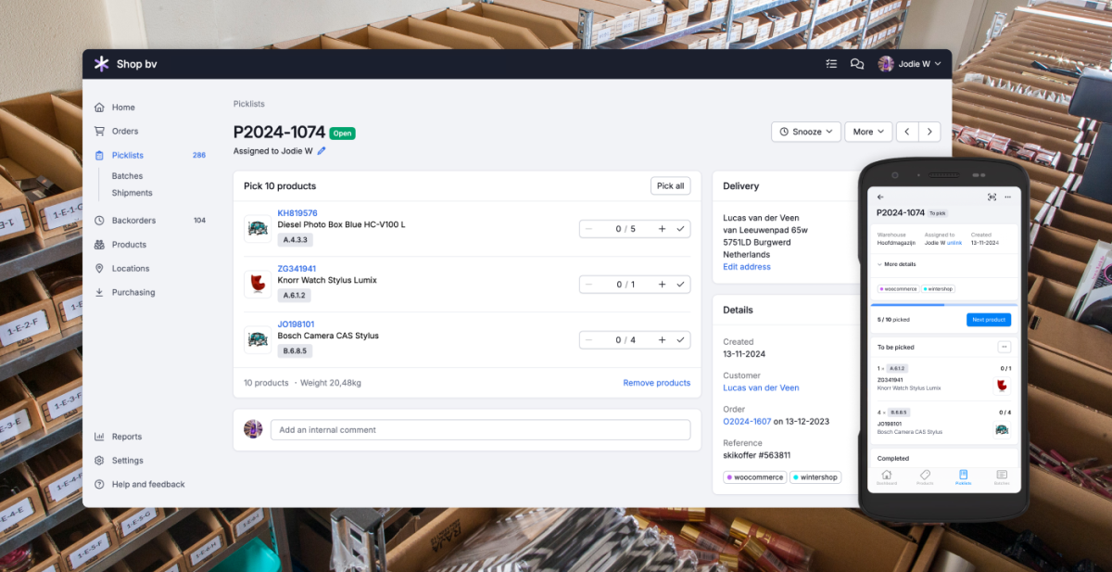Click the task list icon in the top bar

pos(831,63)
